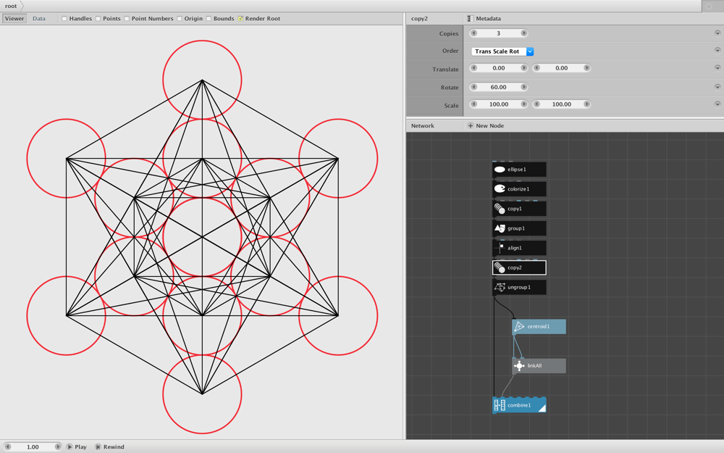This screenshot has height=453, width=724.
Task: Switch to the Data tab
Action: [39, 19]
